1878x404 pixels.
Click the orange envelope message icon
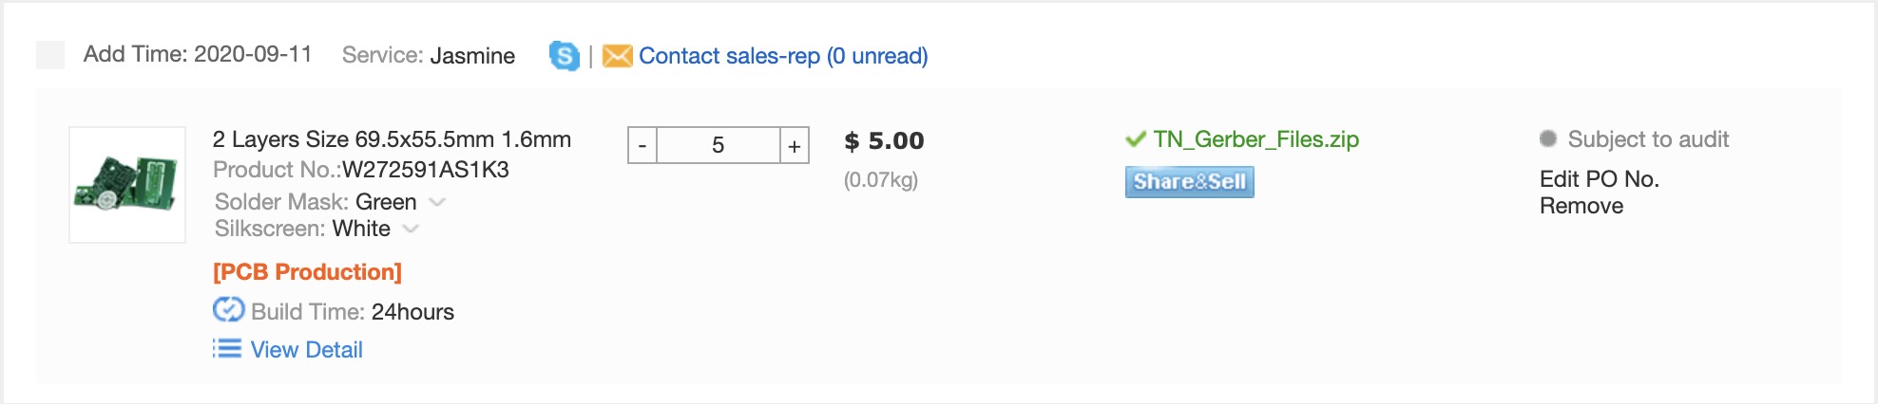coord(618,56)
